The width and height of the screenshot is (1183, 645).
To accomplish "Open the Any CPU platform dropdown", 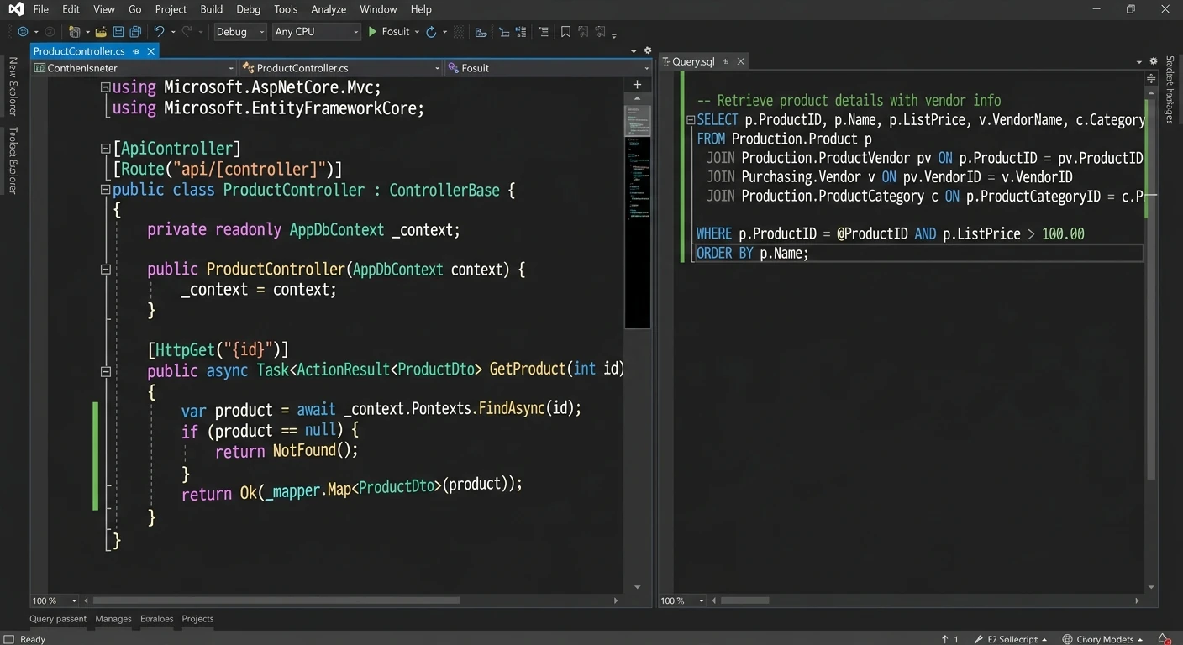I will [x=316, y=32].
